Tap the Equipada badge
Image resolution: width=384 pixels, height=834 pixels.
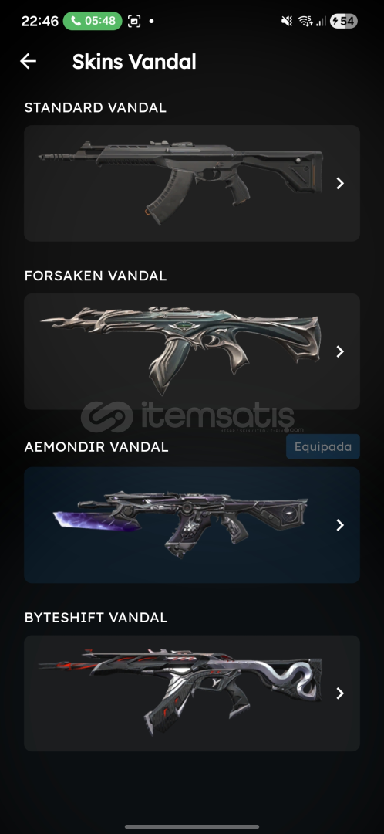[x=323, y=446]
